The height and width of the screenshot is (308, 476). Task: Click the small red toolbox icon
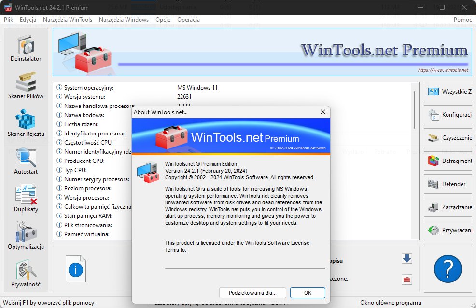[x=407, y=279]
